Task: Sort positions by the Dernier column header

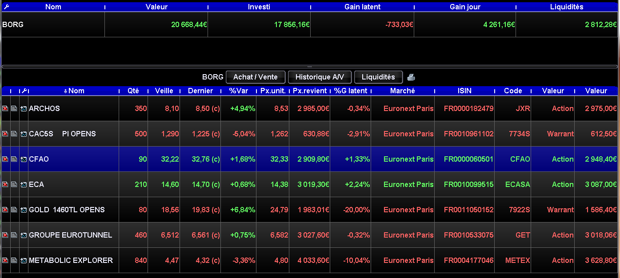Action: coord(200,91)
